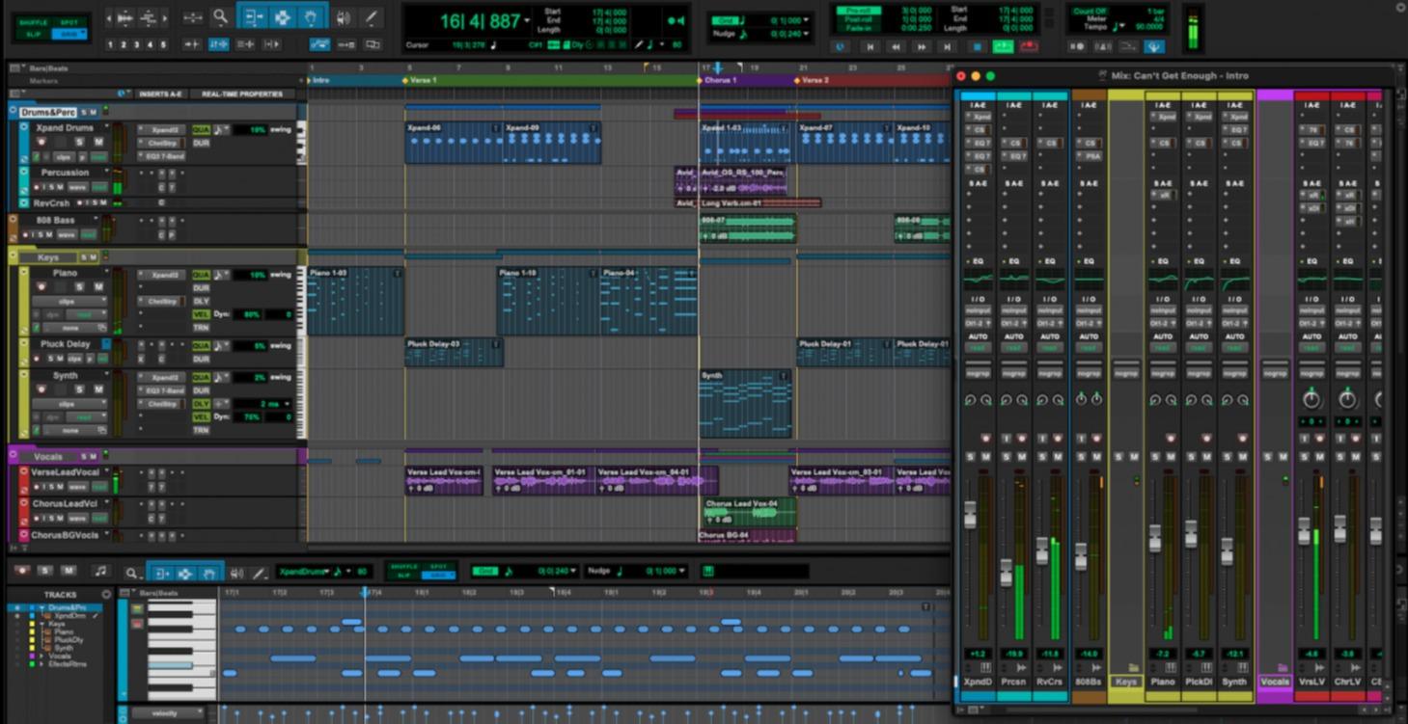The height and width of the screenshot is (724, 1408).
Task: Click the Intro marker in Markers ruler
Action: (319, 81)
